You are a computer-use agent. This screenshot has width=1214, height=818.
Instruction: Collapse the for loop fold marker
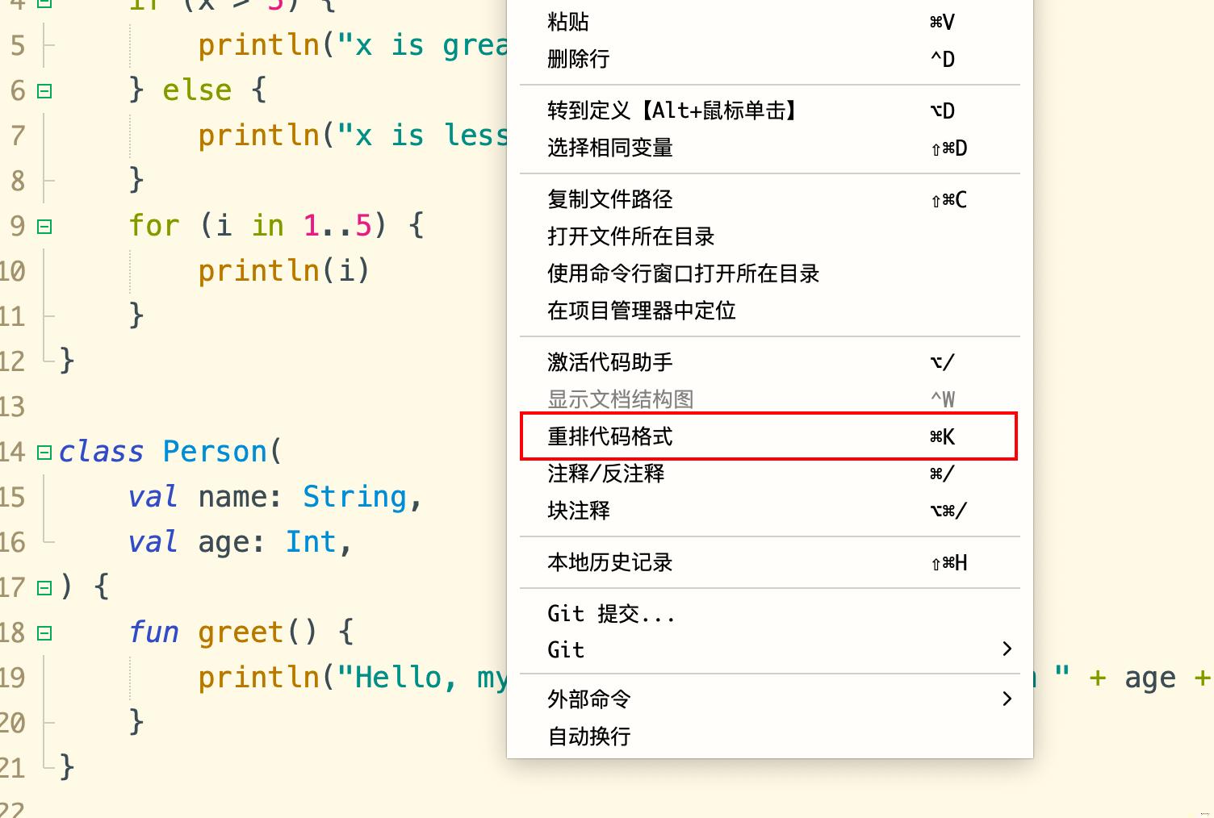pos(44,227)
